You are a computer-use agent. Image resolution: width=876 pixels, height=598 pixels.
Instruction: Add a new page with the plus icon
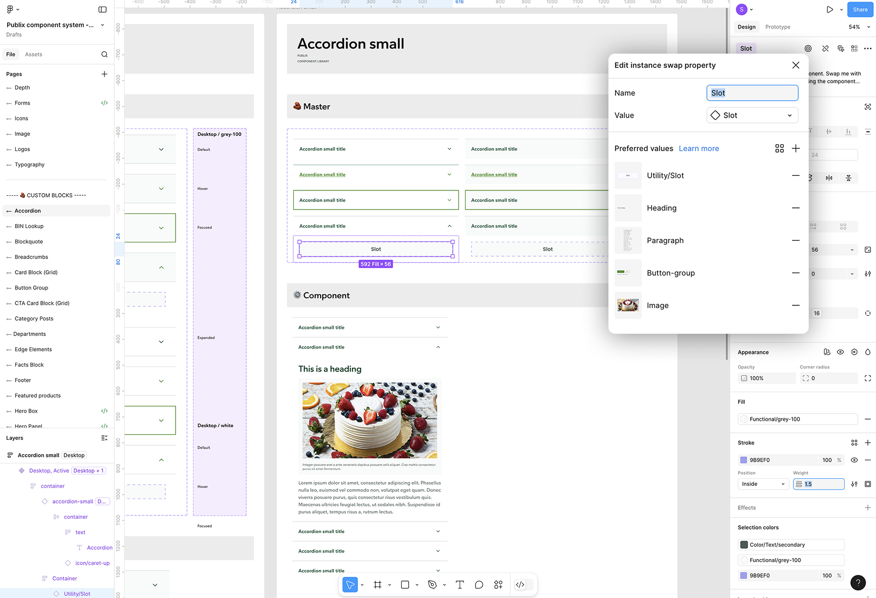pos(105,74)
